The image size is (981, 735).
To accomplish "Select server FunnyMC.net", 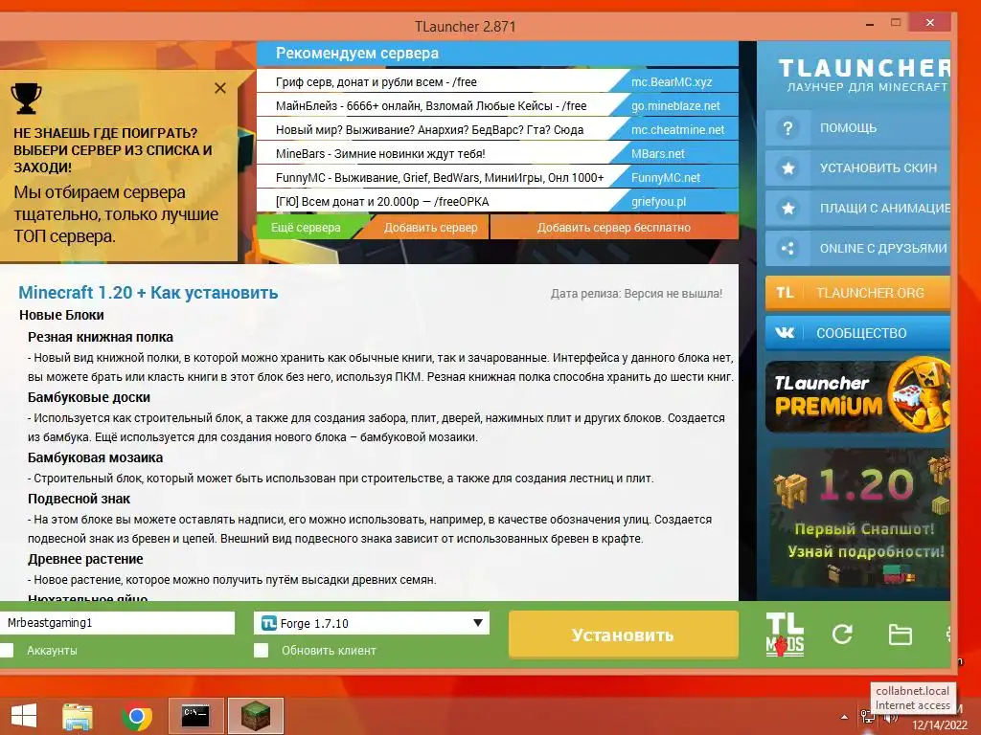I will pyautogui.click(x=666, y=177).
